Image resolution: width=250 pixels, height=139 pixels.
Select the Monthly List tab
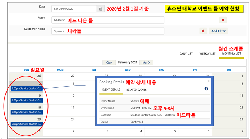(231, 53)
